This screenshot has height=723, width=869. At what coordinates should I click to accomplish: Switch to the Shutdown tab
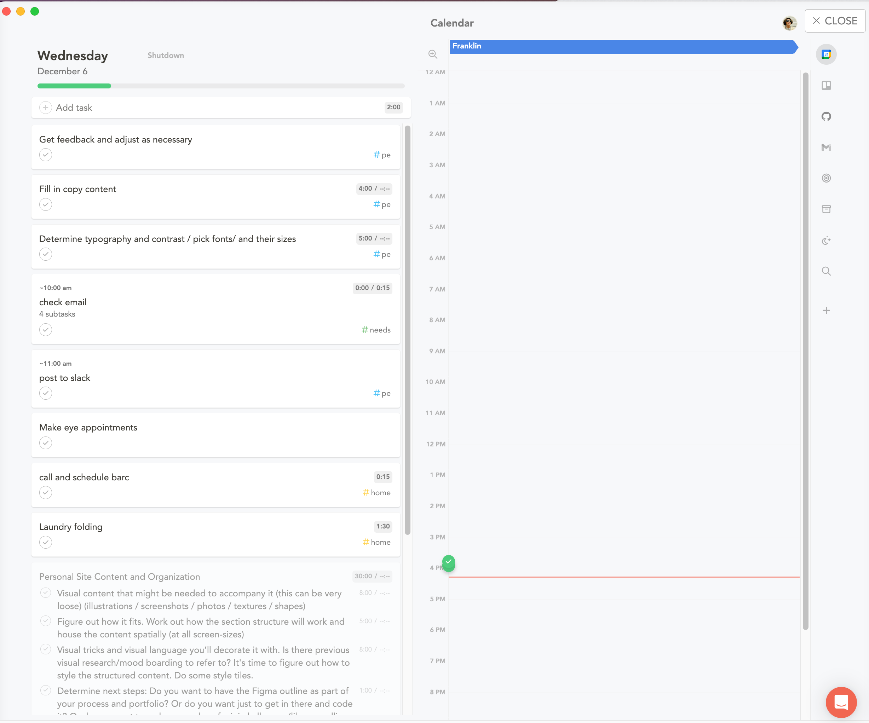click(166, 56)
